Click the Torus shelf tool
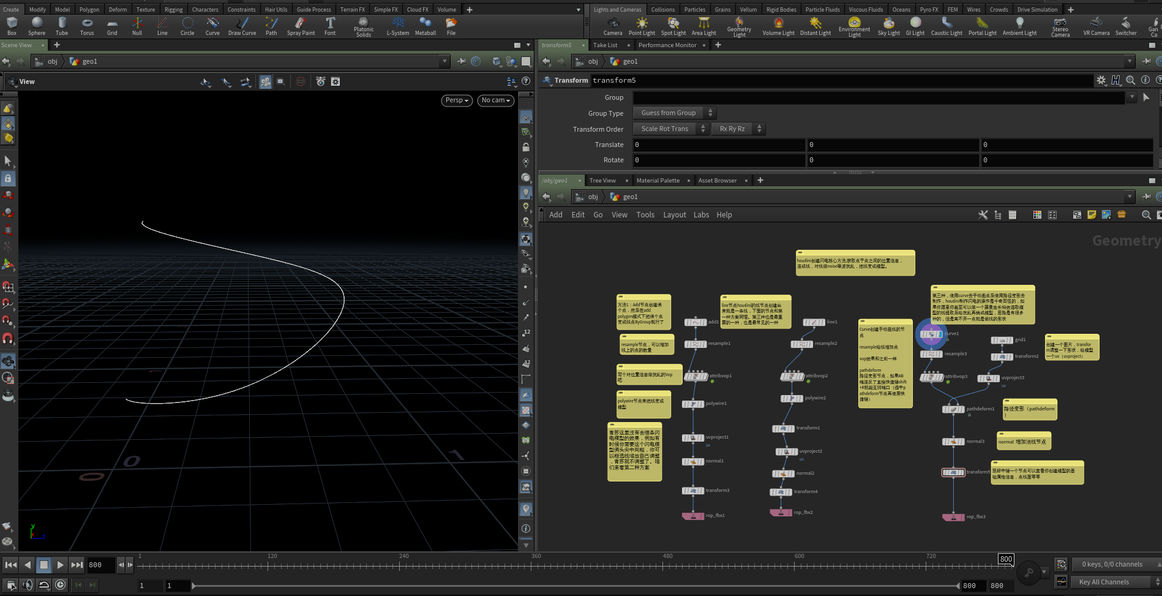This screenshot has width=1162, height=596. point(87,26)
